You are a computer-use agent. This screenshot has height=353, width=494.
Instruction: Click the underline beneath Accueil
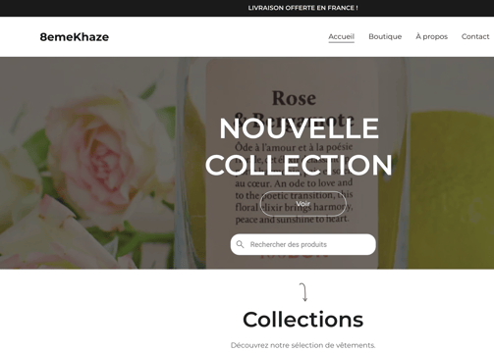pyautogui.click(x=342, y=42)
